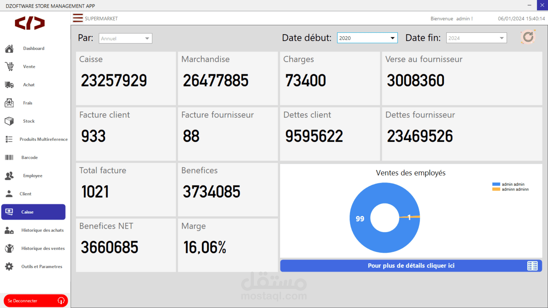Select Historique des ventes menu entry
548x308 pixels.
pos(43,248)
